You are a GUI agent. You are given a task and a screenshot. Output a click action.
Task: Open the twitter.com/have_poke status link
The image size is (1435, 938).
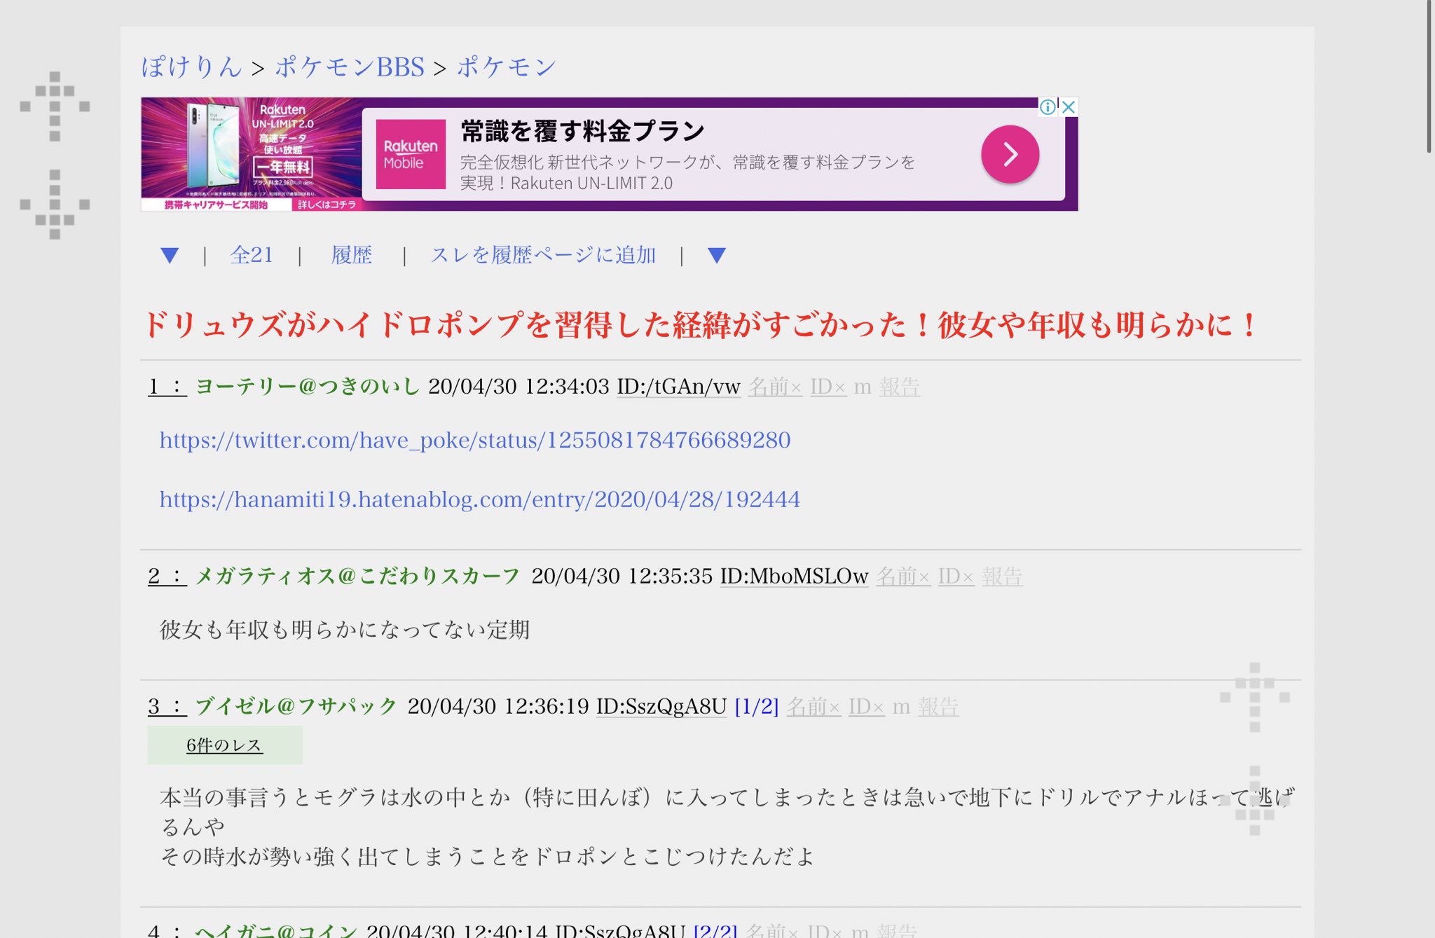(x=475, y=440)
